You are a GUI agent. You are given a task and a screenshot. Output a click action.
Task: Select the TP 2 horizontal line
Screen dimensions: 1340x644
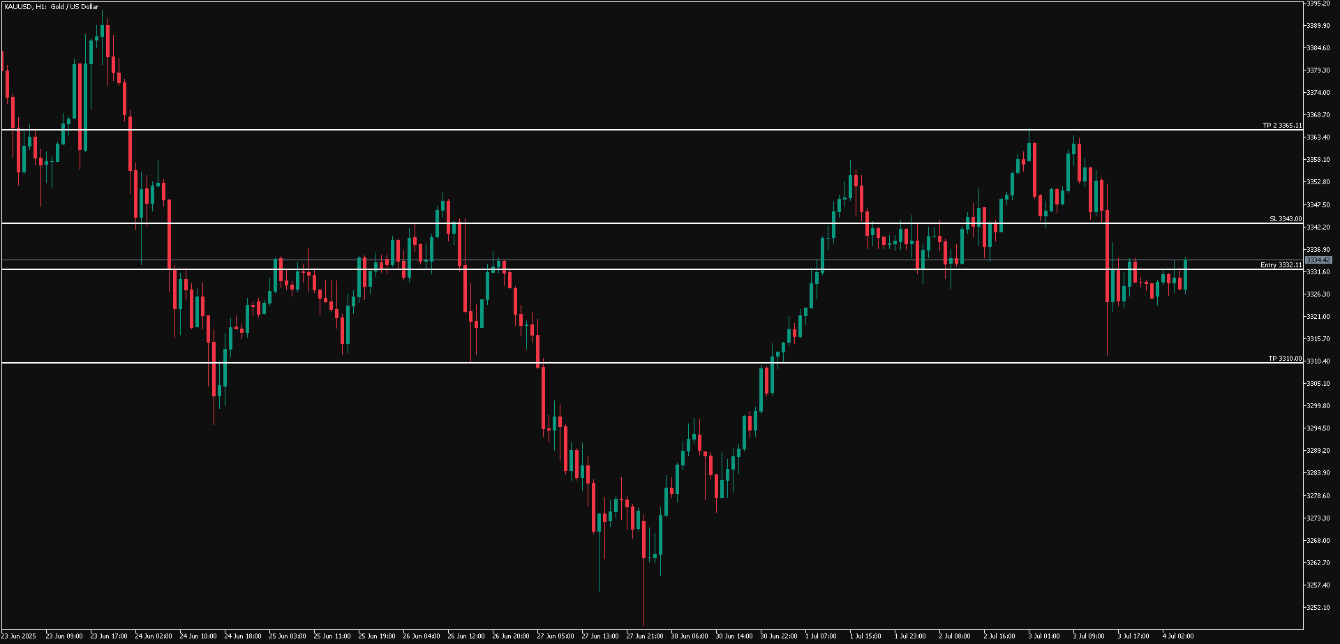tap(628, 130)
